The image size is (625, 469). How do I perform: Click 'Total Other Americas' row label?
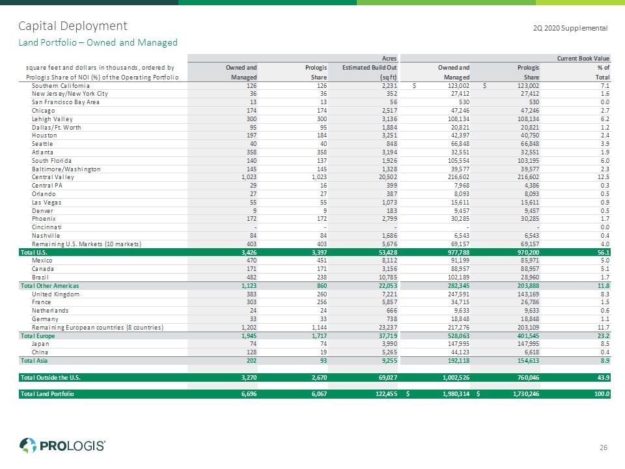tap(50, 286)
